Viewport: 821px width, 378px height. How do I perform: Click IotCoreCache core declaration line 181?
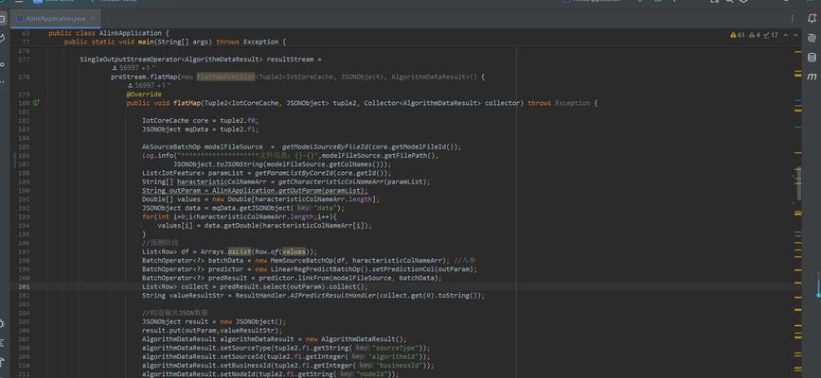pyautogui.click(x=200, y=120)
